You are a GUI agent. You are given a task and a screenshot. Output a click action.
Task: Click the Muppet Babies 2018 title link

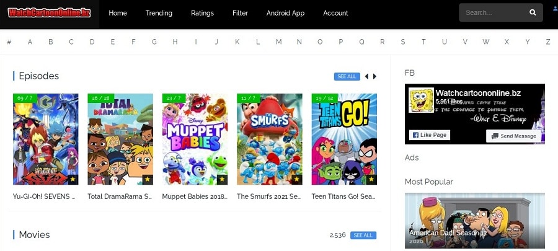pyautogui.click(x=195, y=196)
